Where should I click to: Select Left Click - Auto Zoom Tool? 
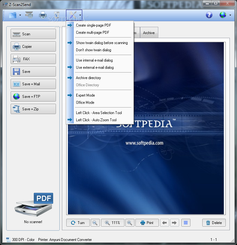(x=100, y=120)
